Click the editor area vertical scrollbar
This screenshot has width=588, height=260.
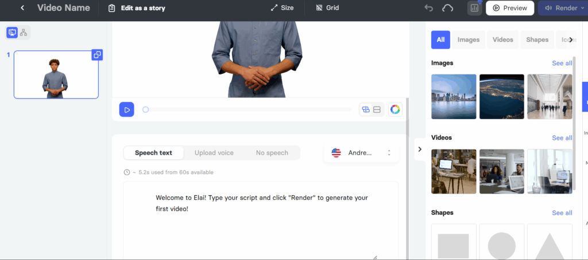click(x=408, y=179)
